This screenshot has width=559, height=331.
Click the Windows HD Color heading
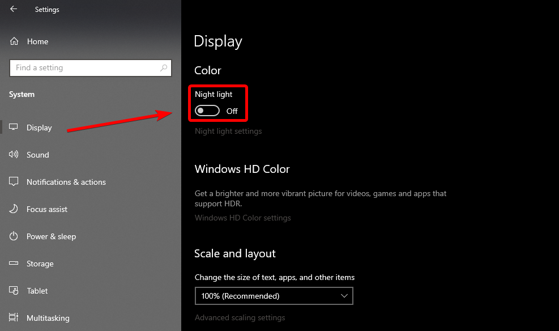(242, 169)
